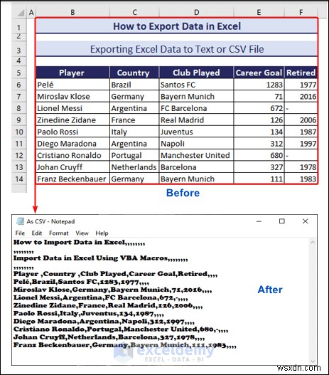Select the retired year 2016 cell
Viewport: 329px width, 375px height.
pyautogui.click(x=301, y=96)
